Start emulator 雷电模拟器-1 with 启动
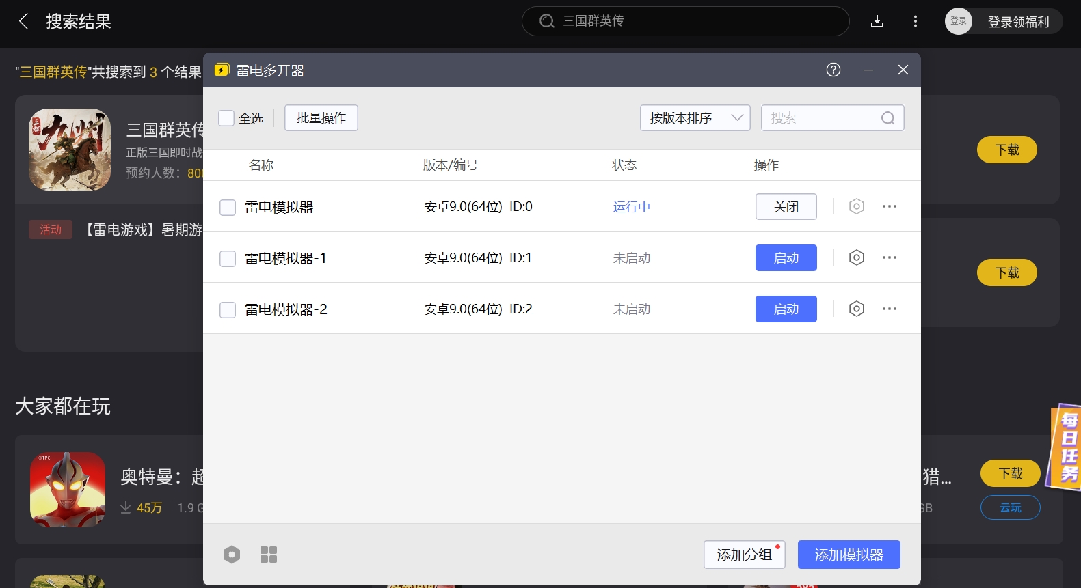 pos(786,257)
